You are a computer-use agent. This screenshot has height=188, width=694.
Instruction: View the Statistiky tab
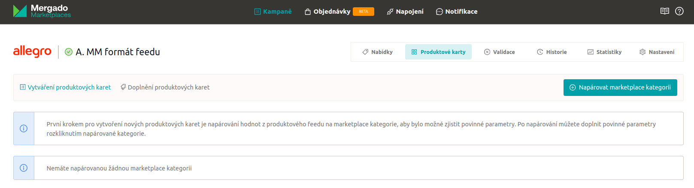[x=604, y=52]
